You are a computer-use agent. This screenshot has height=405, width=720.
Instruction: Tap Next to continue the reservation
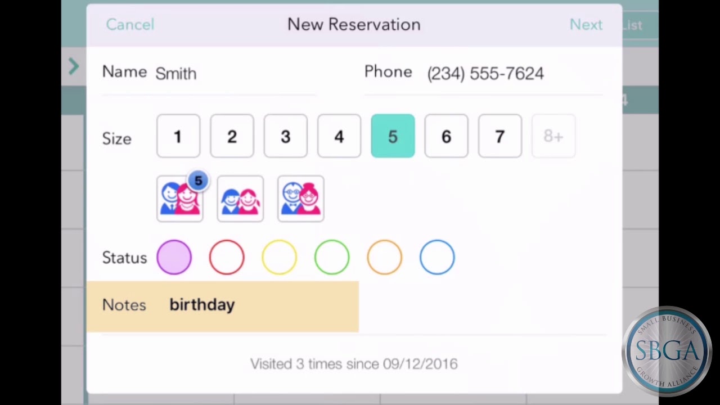(586, 24)
